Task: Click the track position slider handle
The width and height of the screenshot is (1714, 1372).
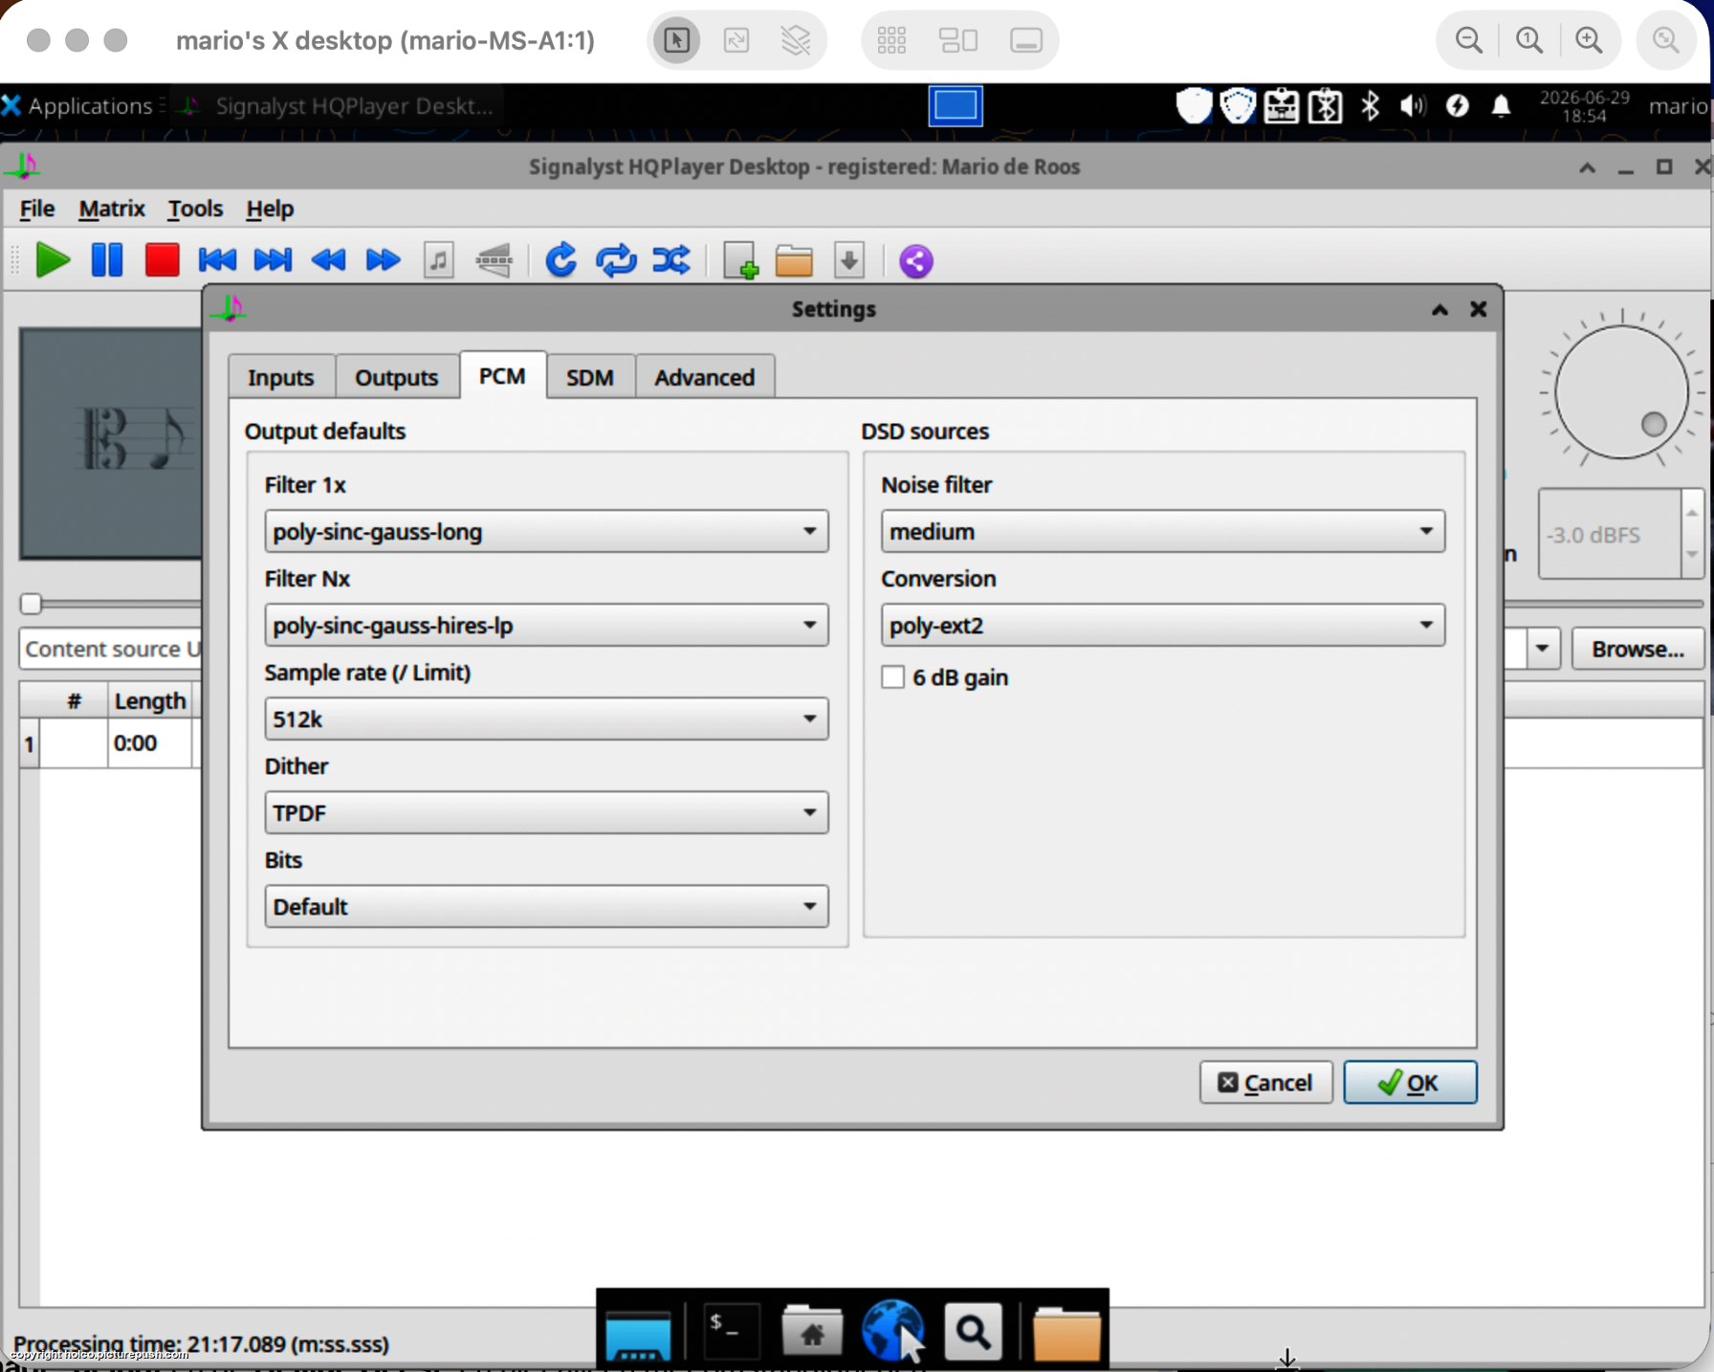Action: (x=31, y=603)
